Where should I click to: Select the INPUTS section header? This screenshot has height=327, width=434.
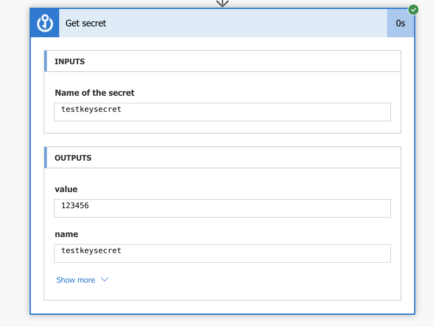pyautogui.click(x=222, y=61)
